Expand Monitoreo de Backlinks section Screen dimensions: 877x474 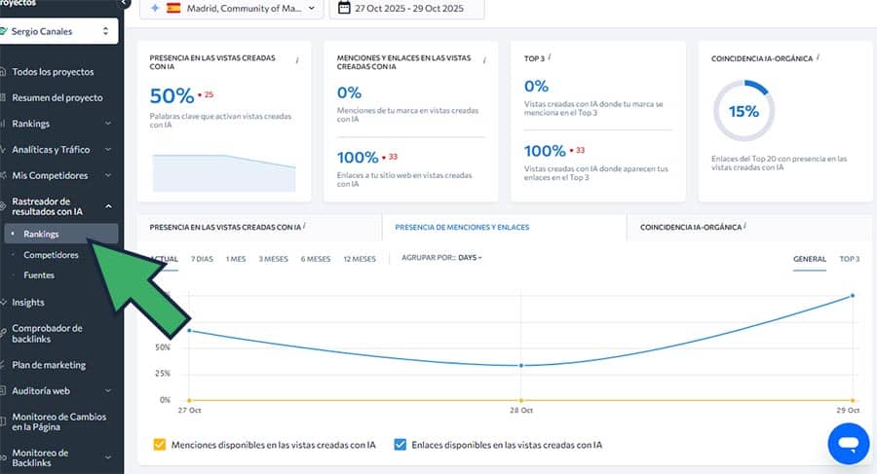108,457
